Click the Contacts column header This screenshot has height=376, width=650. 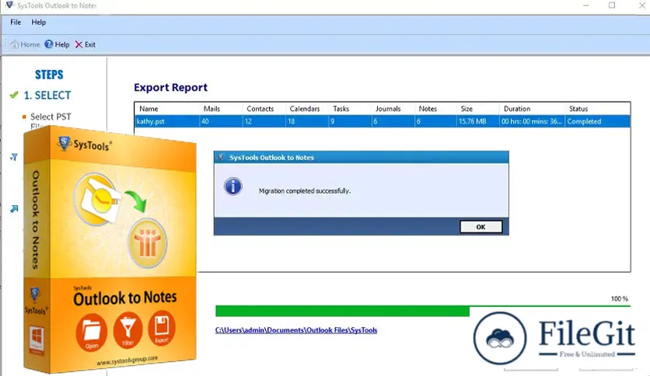pyautogui.click(x=260, y=109)
